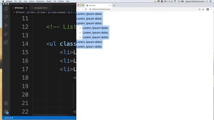Image resolution: width=214 pixels, height=120 pixels.
Task: Open the Edit menu
Action: (20, 1)
